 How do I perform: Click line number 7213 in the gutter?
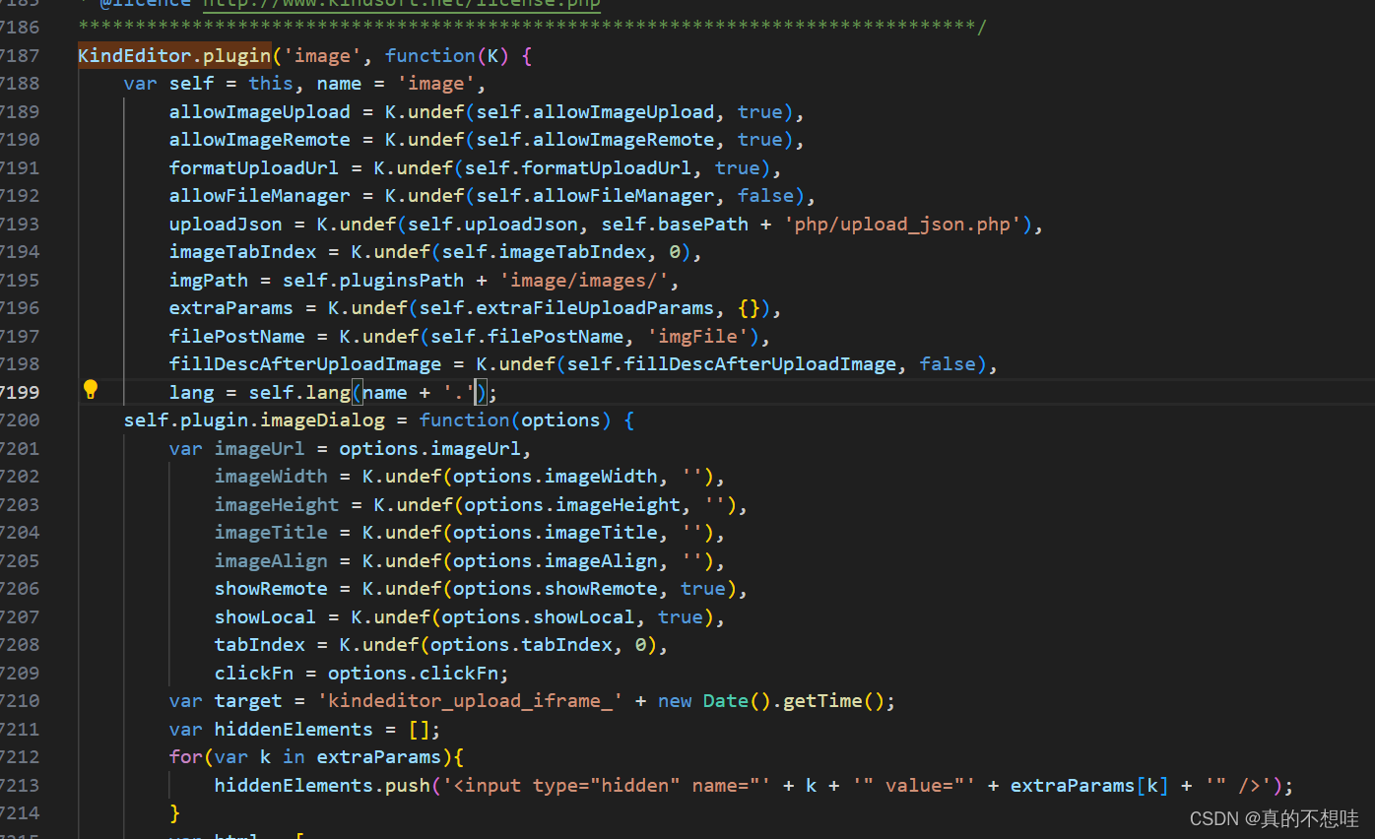click(20, 785)
